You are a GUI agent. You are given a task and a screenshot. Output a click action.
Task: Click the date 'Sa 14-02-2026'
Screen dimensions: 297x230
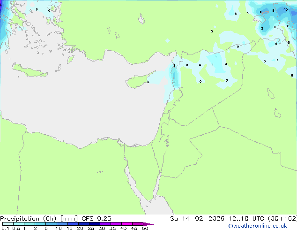[197, 219]
